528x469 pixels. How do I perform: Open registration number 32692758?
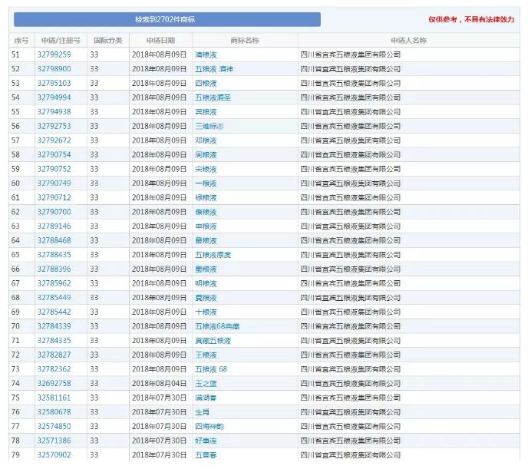click(x=54, y=384)
